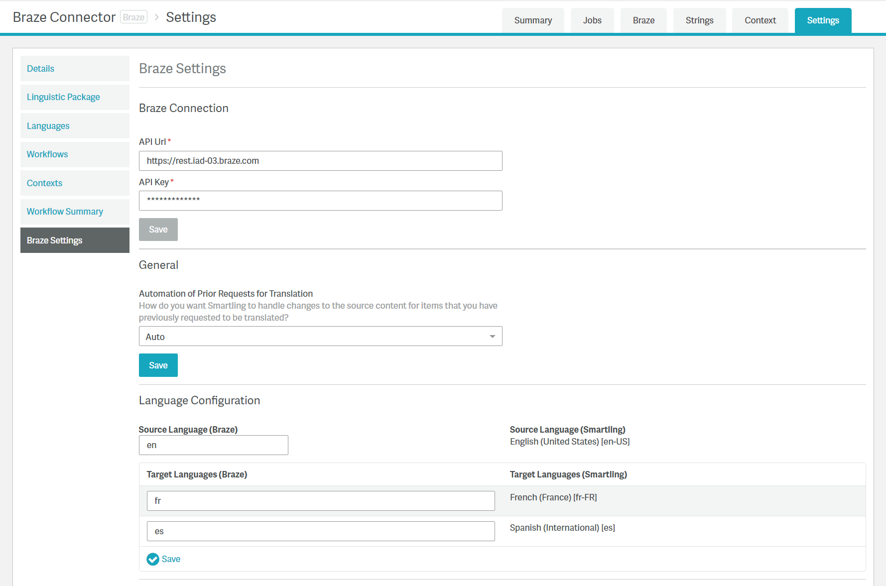Viewport: 886px width, 586px height.
Task: Open the Jobs tab
Action: (592, 20)
